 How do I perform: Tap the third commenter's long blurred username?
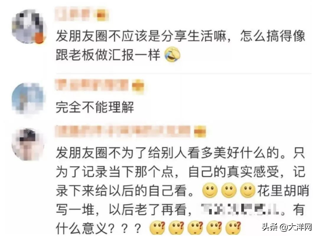click(x=123, y=131)
